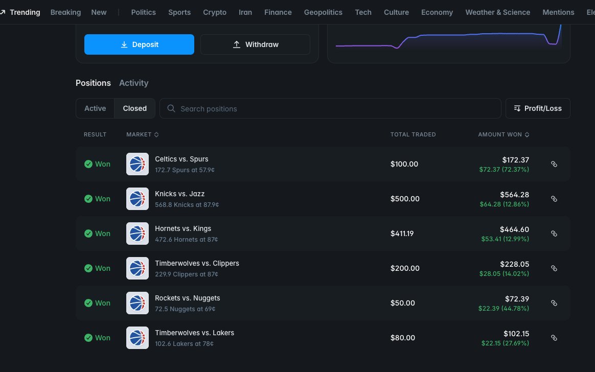Select the Positions tab
Image resolution: width=595 pixels, height=372 pixels.
[93, 83]
